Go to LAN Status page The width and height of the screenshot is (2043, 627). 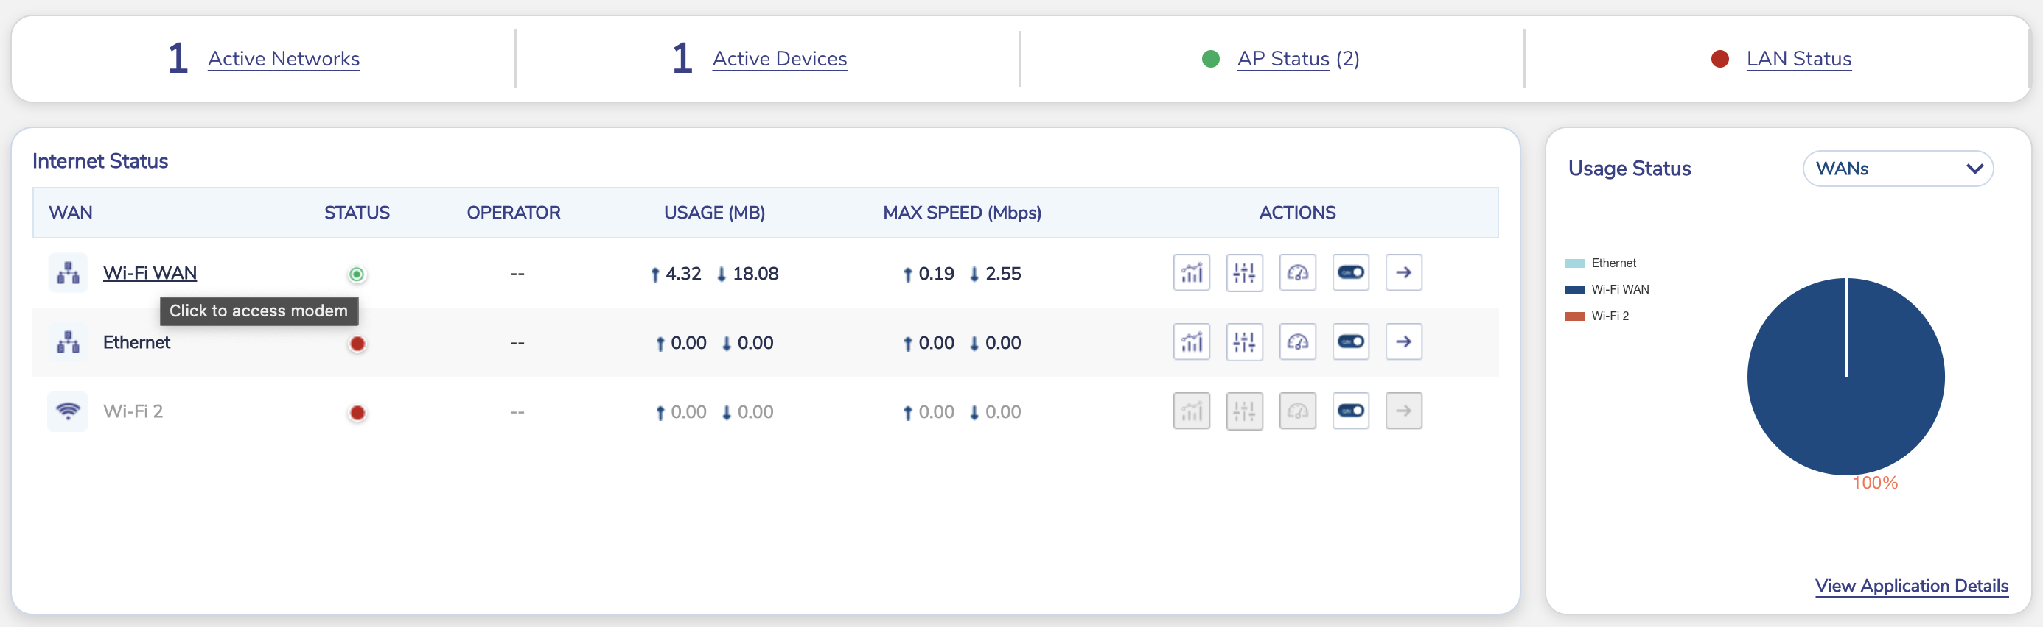[1798, 60]
